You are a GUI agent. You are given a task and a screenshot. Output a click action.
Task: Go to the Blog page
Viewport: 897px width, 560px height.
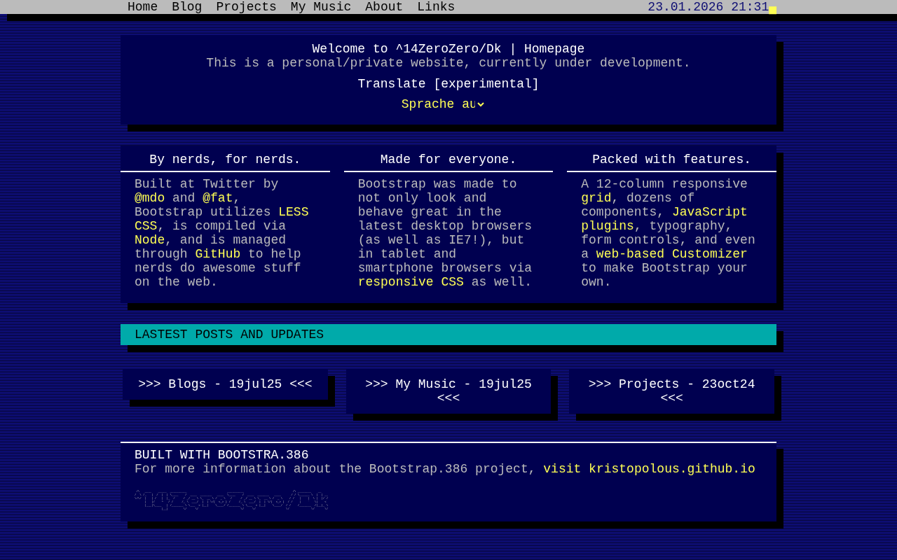point(186,7)
